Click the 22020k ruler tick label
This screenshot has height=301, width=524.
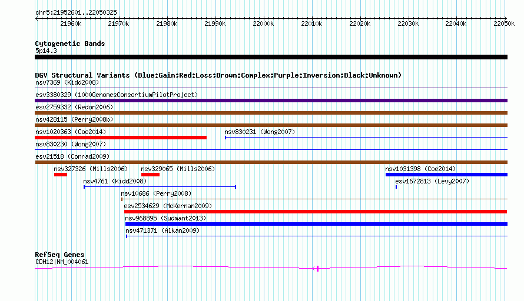360,24
